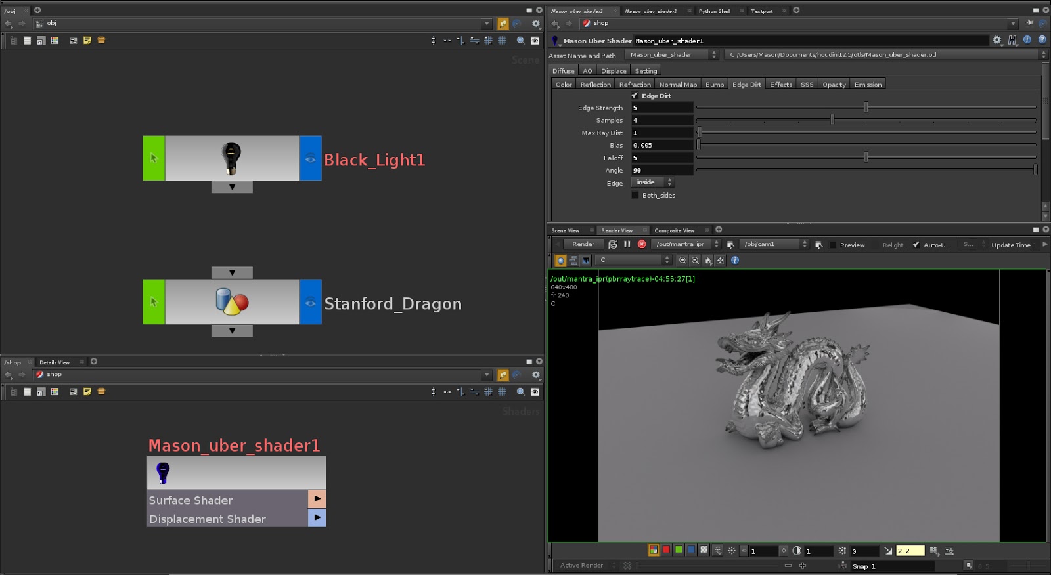Click the refresh render icon beside Render
Viewport: 1051px width, 575px height.
[613, 244]
